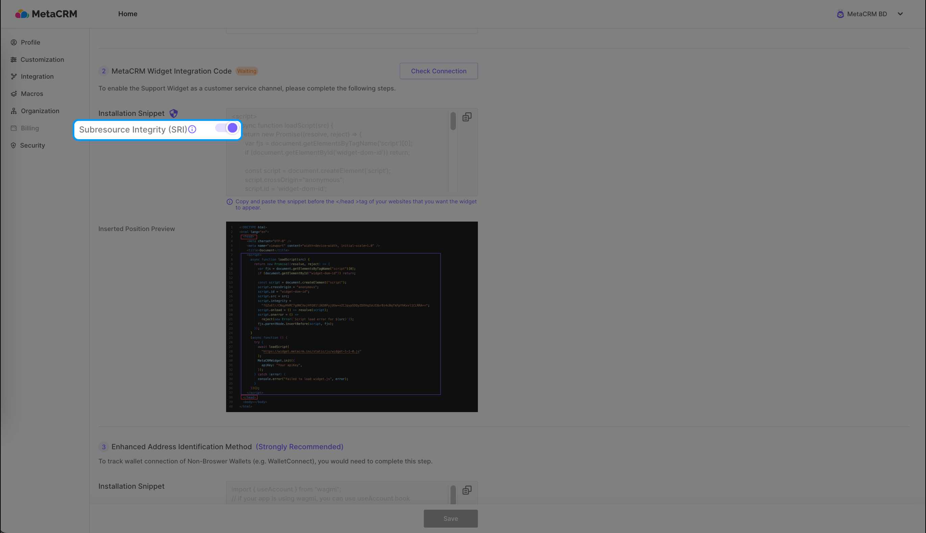The width and height of the screenshot is (926, 533).
Task: Click the MetaCRM Widget Integration Code heading
Action: click(x=171, y=71)
